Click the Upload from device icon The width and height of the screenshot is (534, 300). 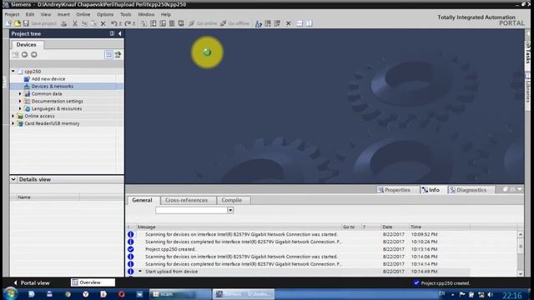(x=163, y=23)
